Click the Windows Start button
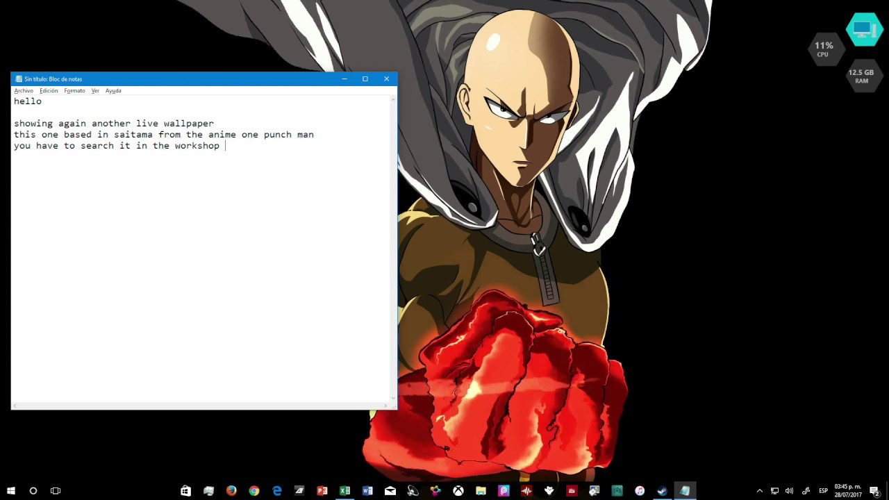889x500 pixels. [x=10, y=491]
